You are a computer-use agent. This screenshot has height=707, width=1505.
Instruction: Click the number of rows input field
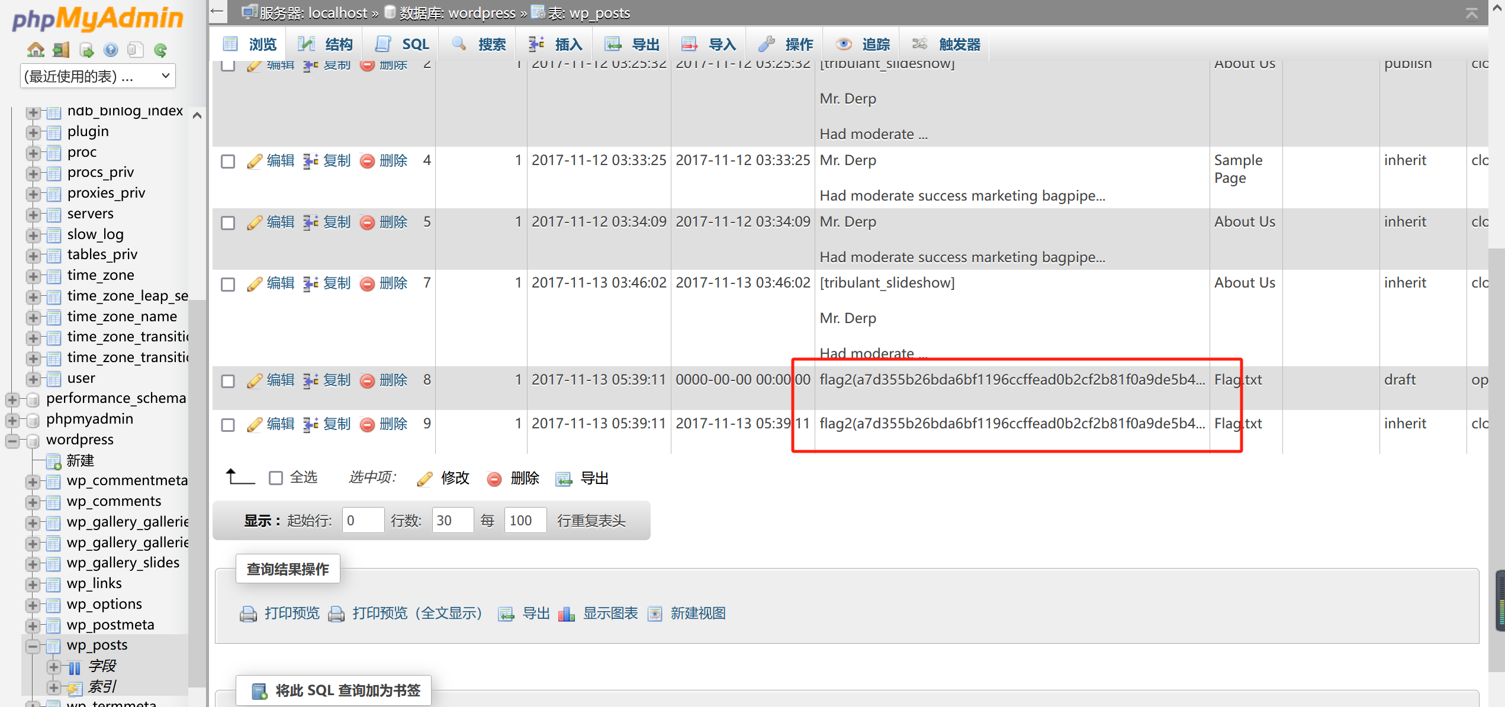click(x=453, y=521)
